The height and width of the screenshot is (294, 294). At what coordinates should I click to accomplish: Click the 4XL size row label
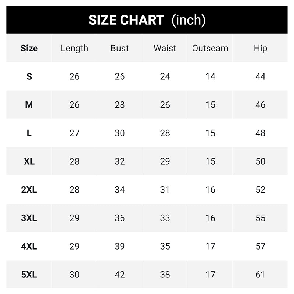coord(29,246)
